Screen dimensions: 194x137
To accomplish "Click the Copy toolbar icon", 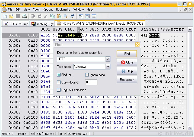I will pyautogui.click(x=52, y=16).
